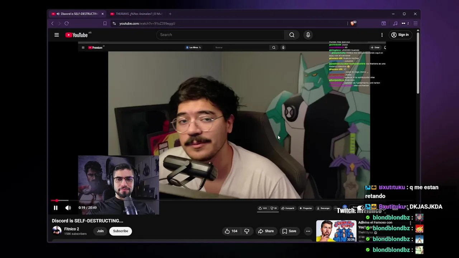459x258 pixels.
Task: Click Join for Fitnico 2 channel
Action: pos(100,231)
